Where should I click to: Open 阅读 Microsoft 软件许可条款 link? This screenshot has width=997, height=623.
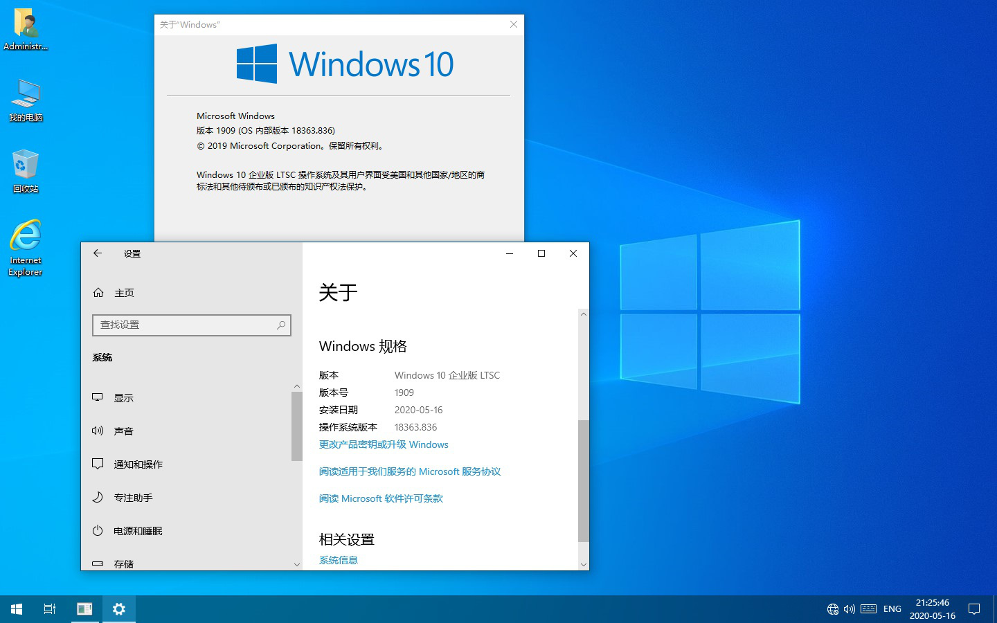[x=381, y=498]
